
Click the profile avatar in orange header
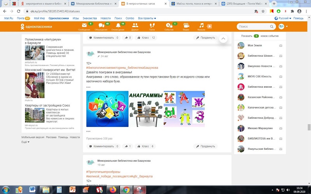click(281, 26)
